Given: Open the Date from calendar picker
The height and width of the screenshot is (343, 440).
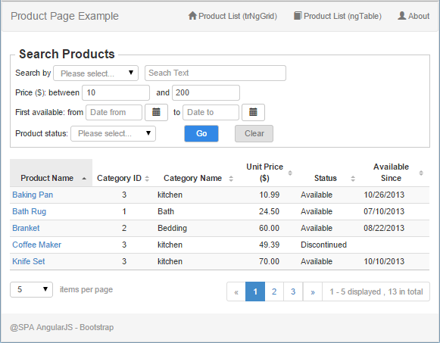Looking at the screenshot, I should pos(156,113).
